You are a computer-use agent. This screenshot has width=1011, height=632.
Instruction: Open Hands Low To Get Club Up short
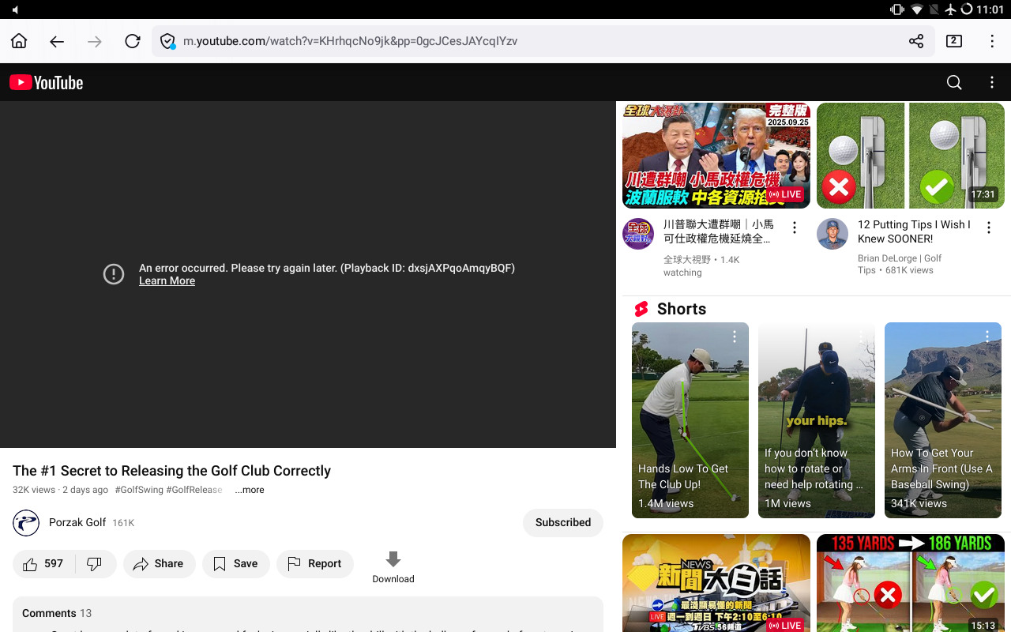[x=690, y=419]
